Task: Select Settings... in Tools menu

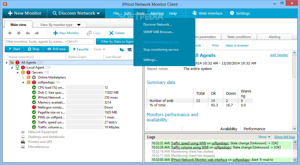Action: click(x=150, y=60)
